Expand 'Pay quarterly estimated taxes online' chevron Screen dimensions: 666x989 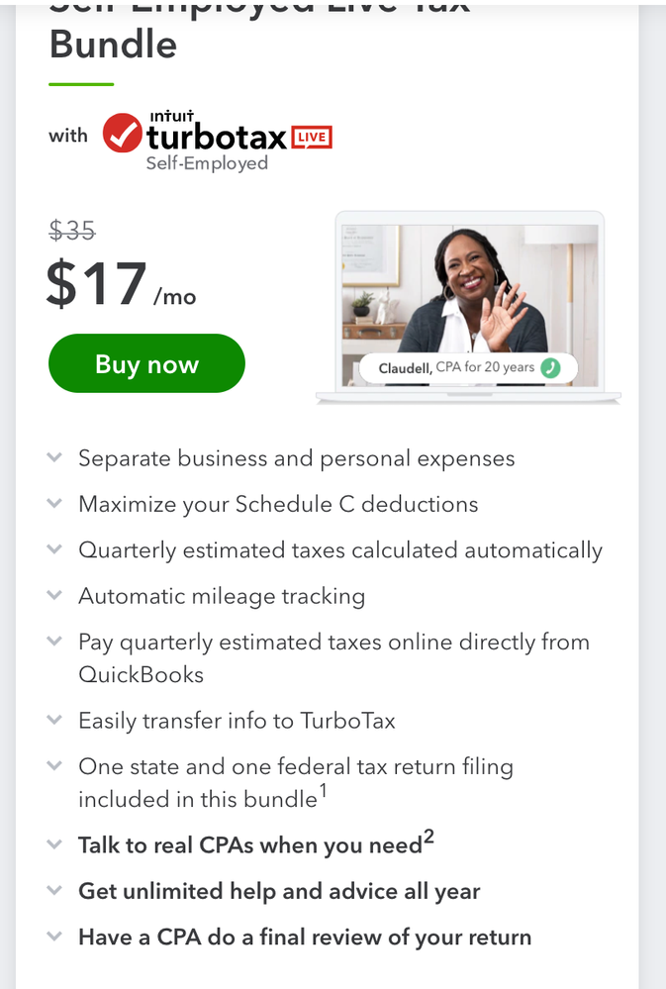55,641
